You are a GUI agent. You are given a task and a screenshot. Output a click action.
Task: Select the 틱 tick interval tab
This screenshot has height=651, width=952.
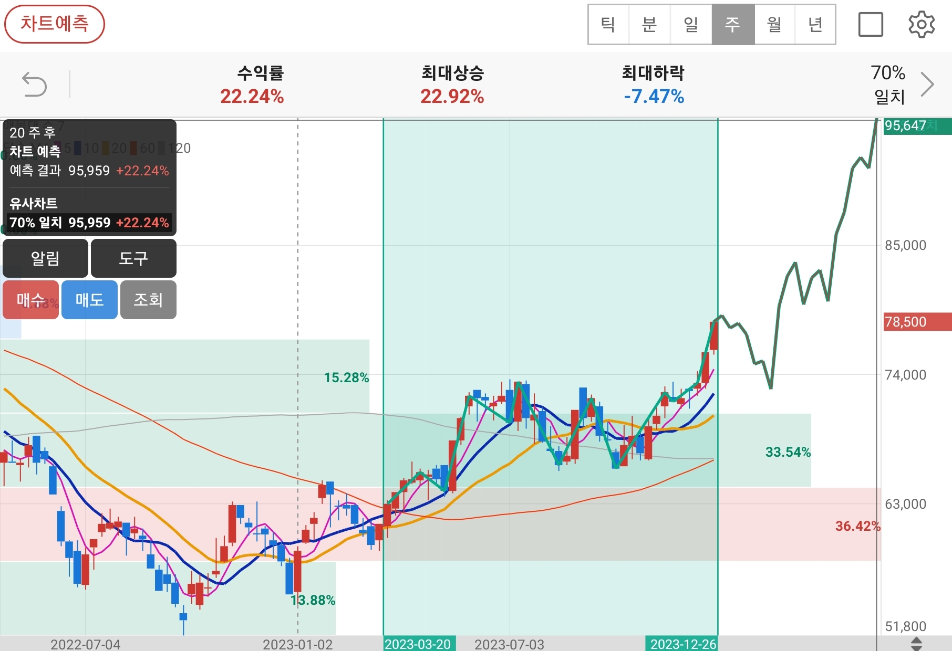pos(608,25)
